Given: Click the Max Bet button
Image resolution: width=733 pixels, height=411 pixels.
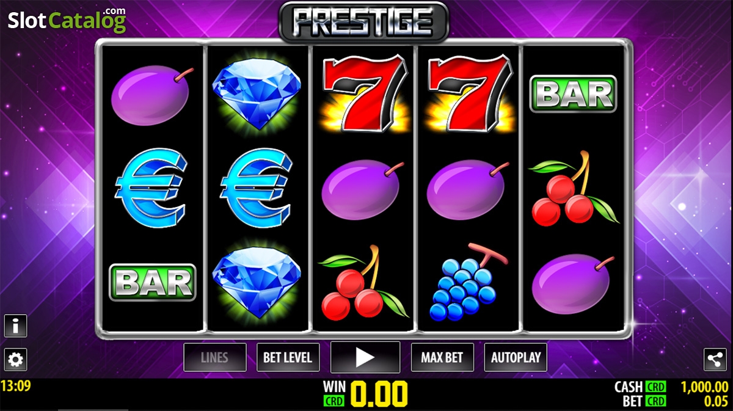Looking at the screenshot, I should pos(442,357).
